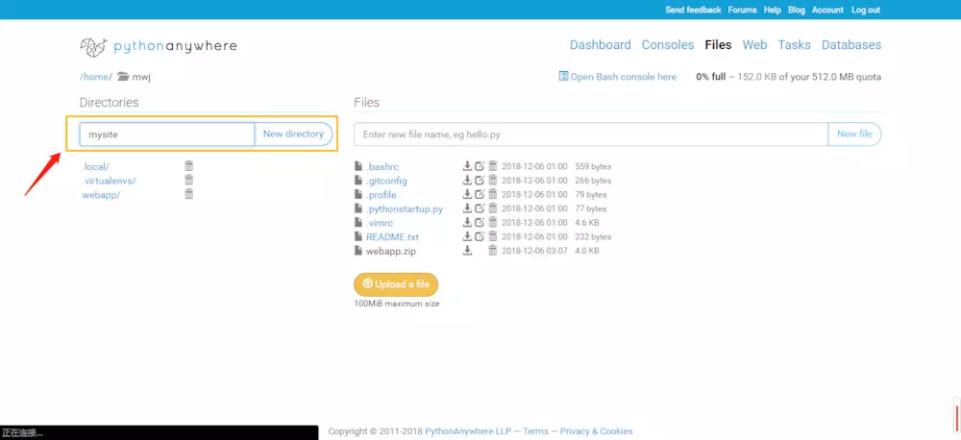
Task: Open the .virtualenvs/ directory
Action: point(110,181)
